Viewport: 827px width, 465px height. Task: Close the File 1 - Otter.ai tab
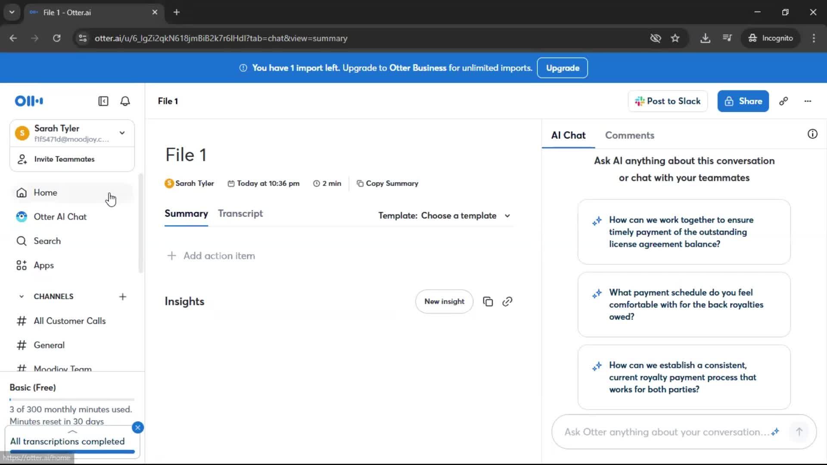155,12
